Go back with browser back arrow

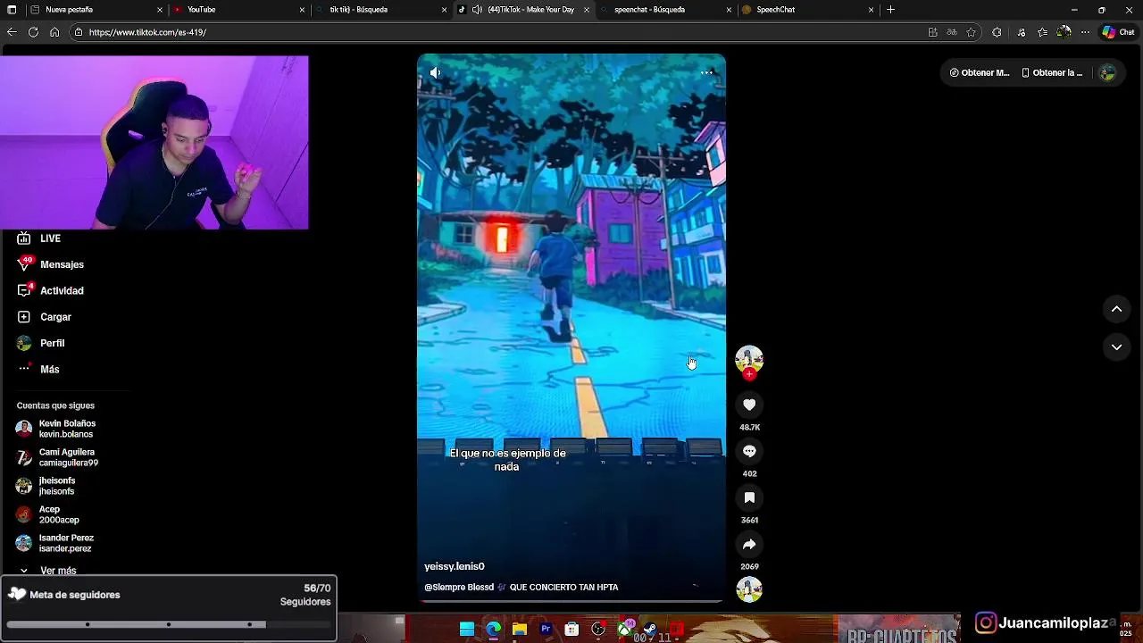point(12,32)
